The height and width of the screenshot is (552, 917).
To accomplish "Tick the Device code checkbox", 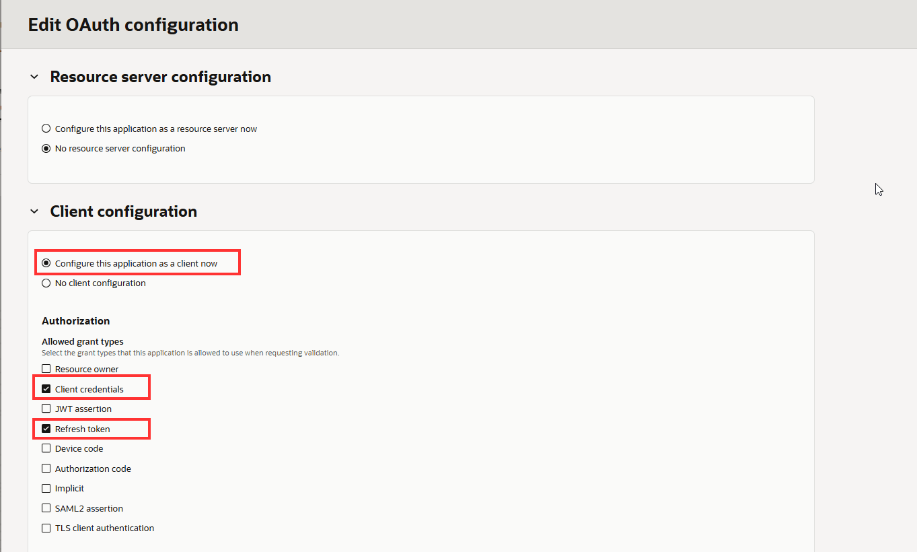I will [x=46, y=448].
